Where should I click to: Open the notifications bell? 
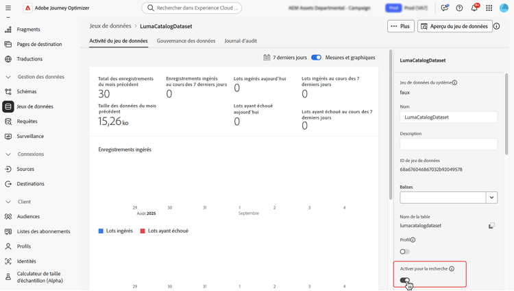tap(474, 8)
